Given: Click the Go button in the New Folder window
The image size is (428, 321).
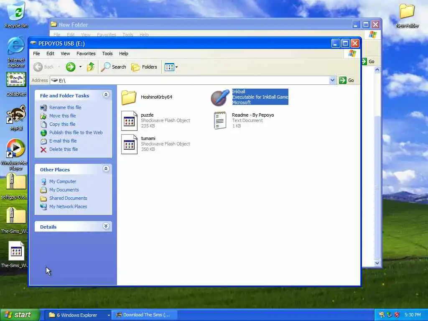Looking at the screenshot, I should (x=368, y=61).
